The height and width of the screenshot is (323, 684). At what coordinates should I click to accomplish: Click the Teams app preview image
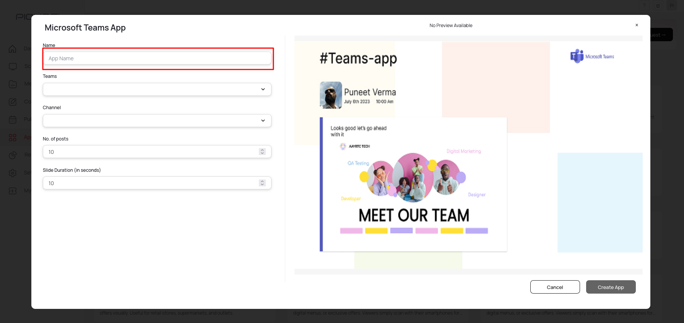click(468, 155)
